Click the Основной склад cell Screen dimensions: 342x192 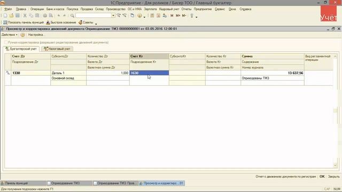pyautogui.click(x=68, y=78)
